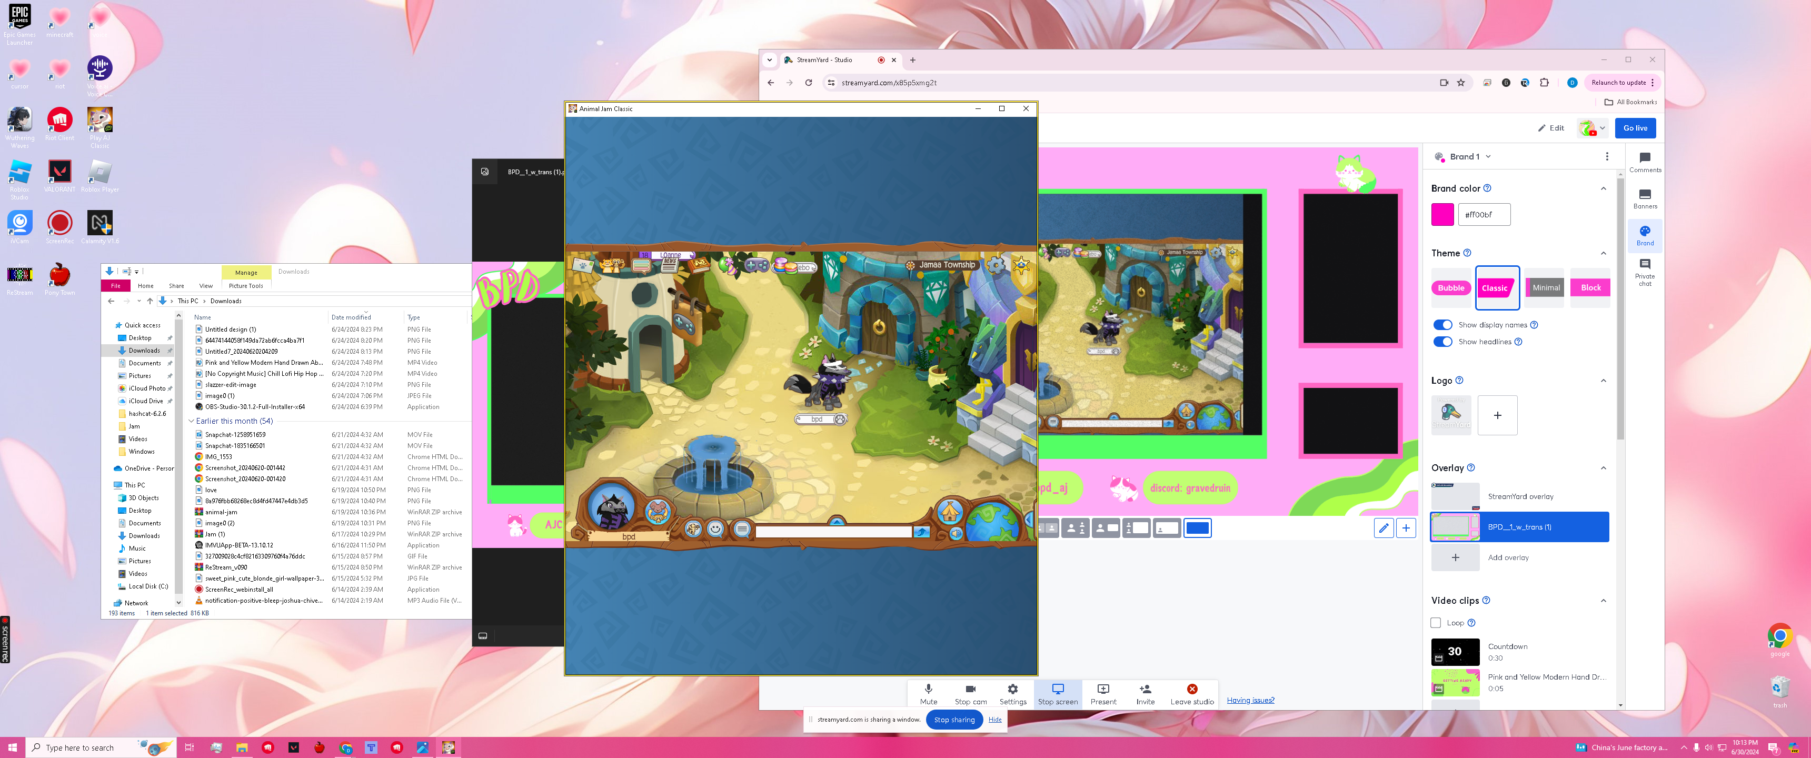1811x758 pixels.
Task: Open the Comments panel in StreamYard
Action: click(1645, 163)
